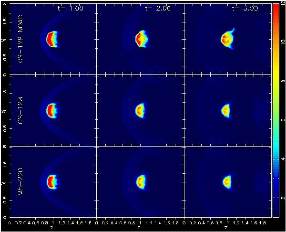Click the cloud in middle-right panel
Viewport: 286px width, 232px height.
(x=226, y=110)
